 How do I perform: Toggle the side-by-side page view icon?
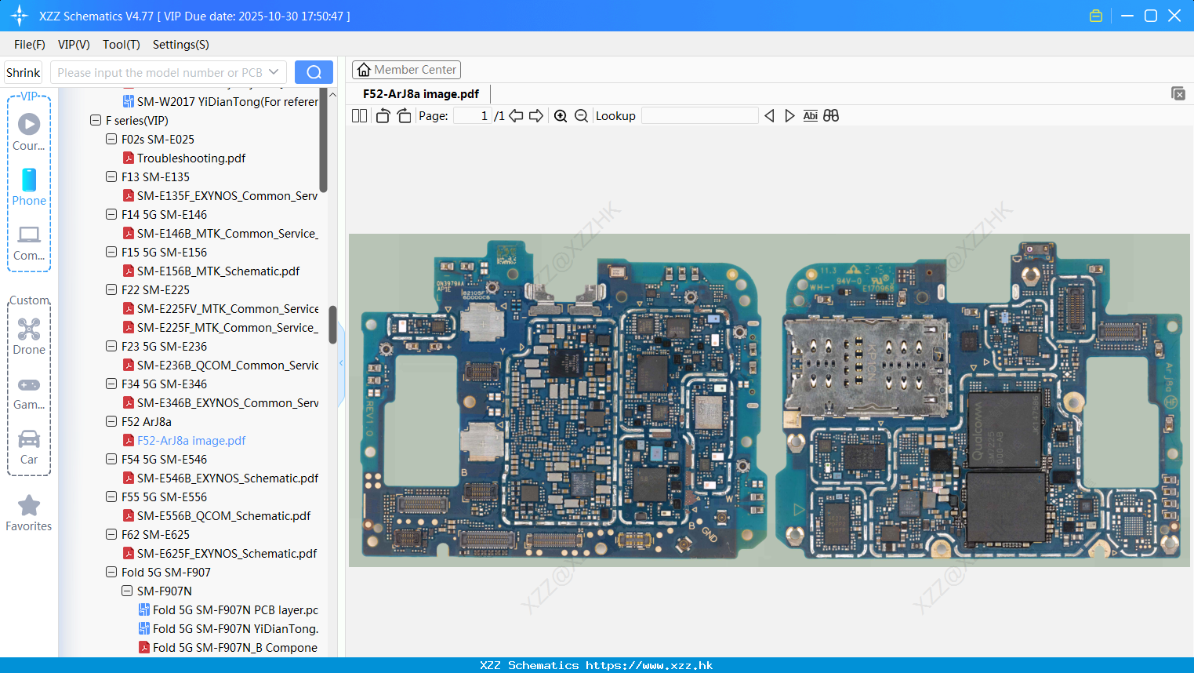click(x=359, y=116)
